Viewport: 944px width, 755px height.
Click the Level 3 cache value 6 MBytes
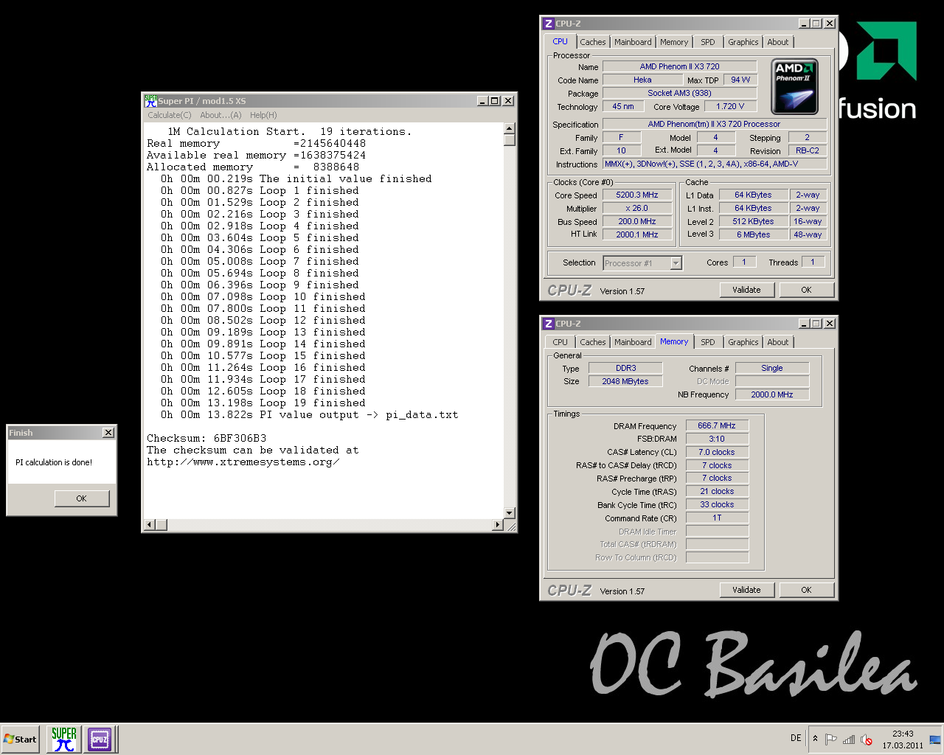[753, 235]
